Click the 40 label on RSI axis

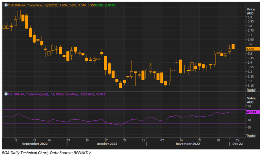coord(249,120)
